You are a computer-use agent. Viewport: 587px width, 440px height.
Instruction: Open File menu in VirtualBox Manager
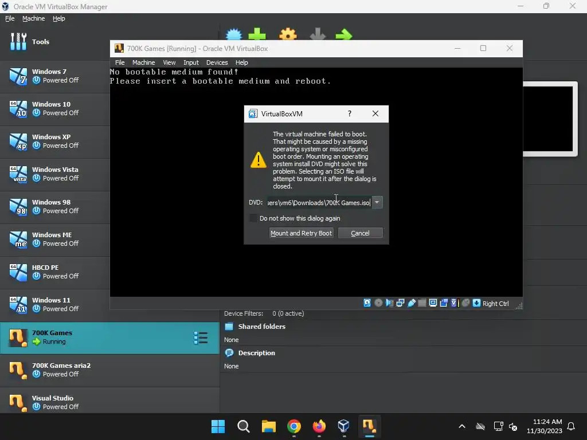point(10,18)
